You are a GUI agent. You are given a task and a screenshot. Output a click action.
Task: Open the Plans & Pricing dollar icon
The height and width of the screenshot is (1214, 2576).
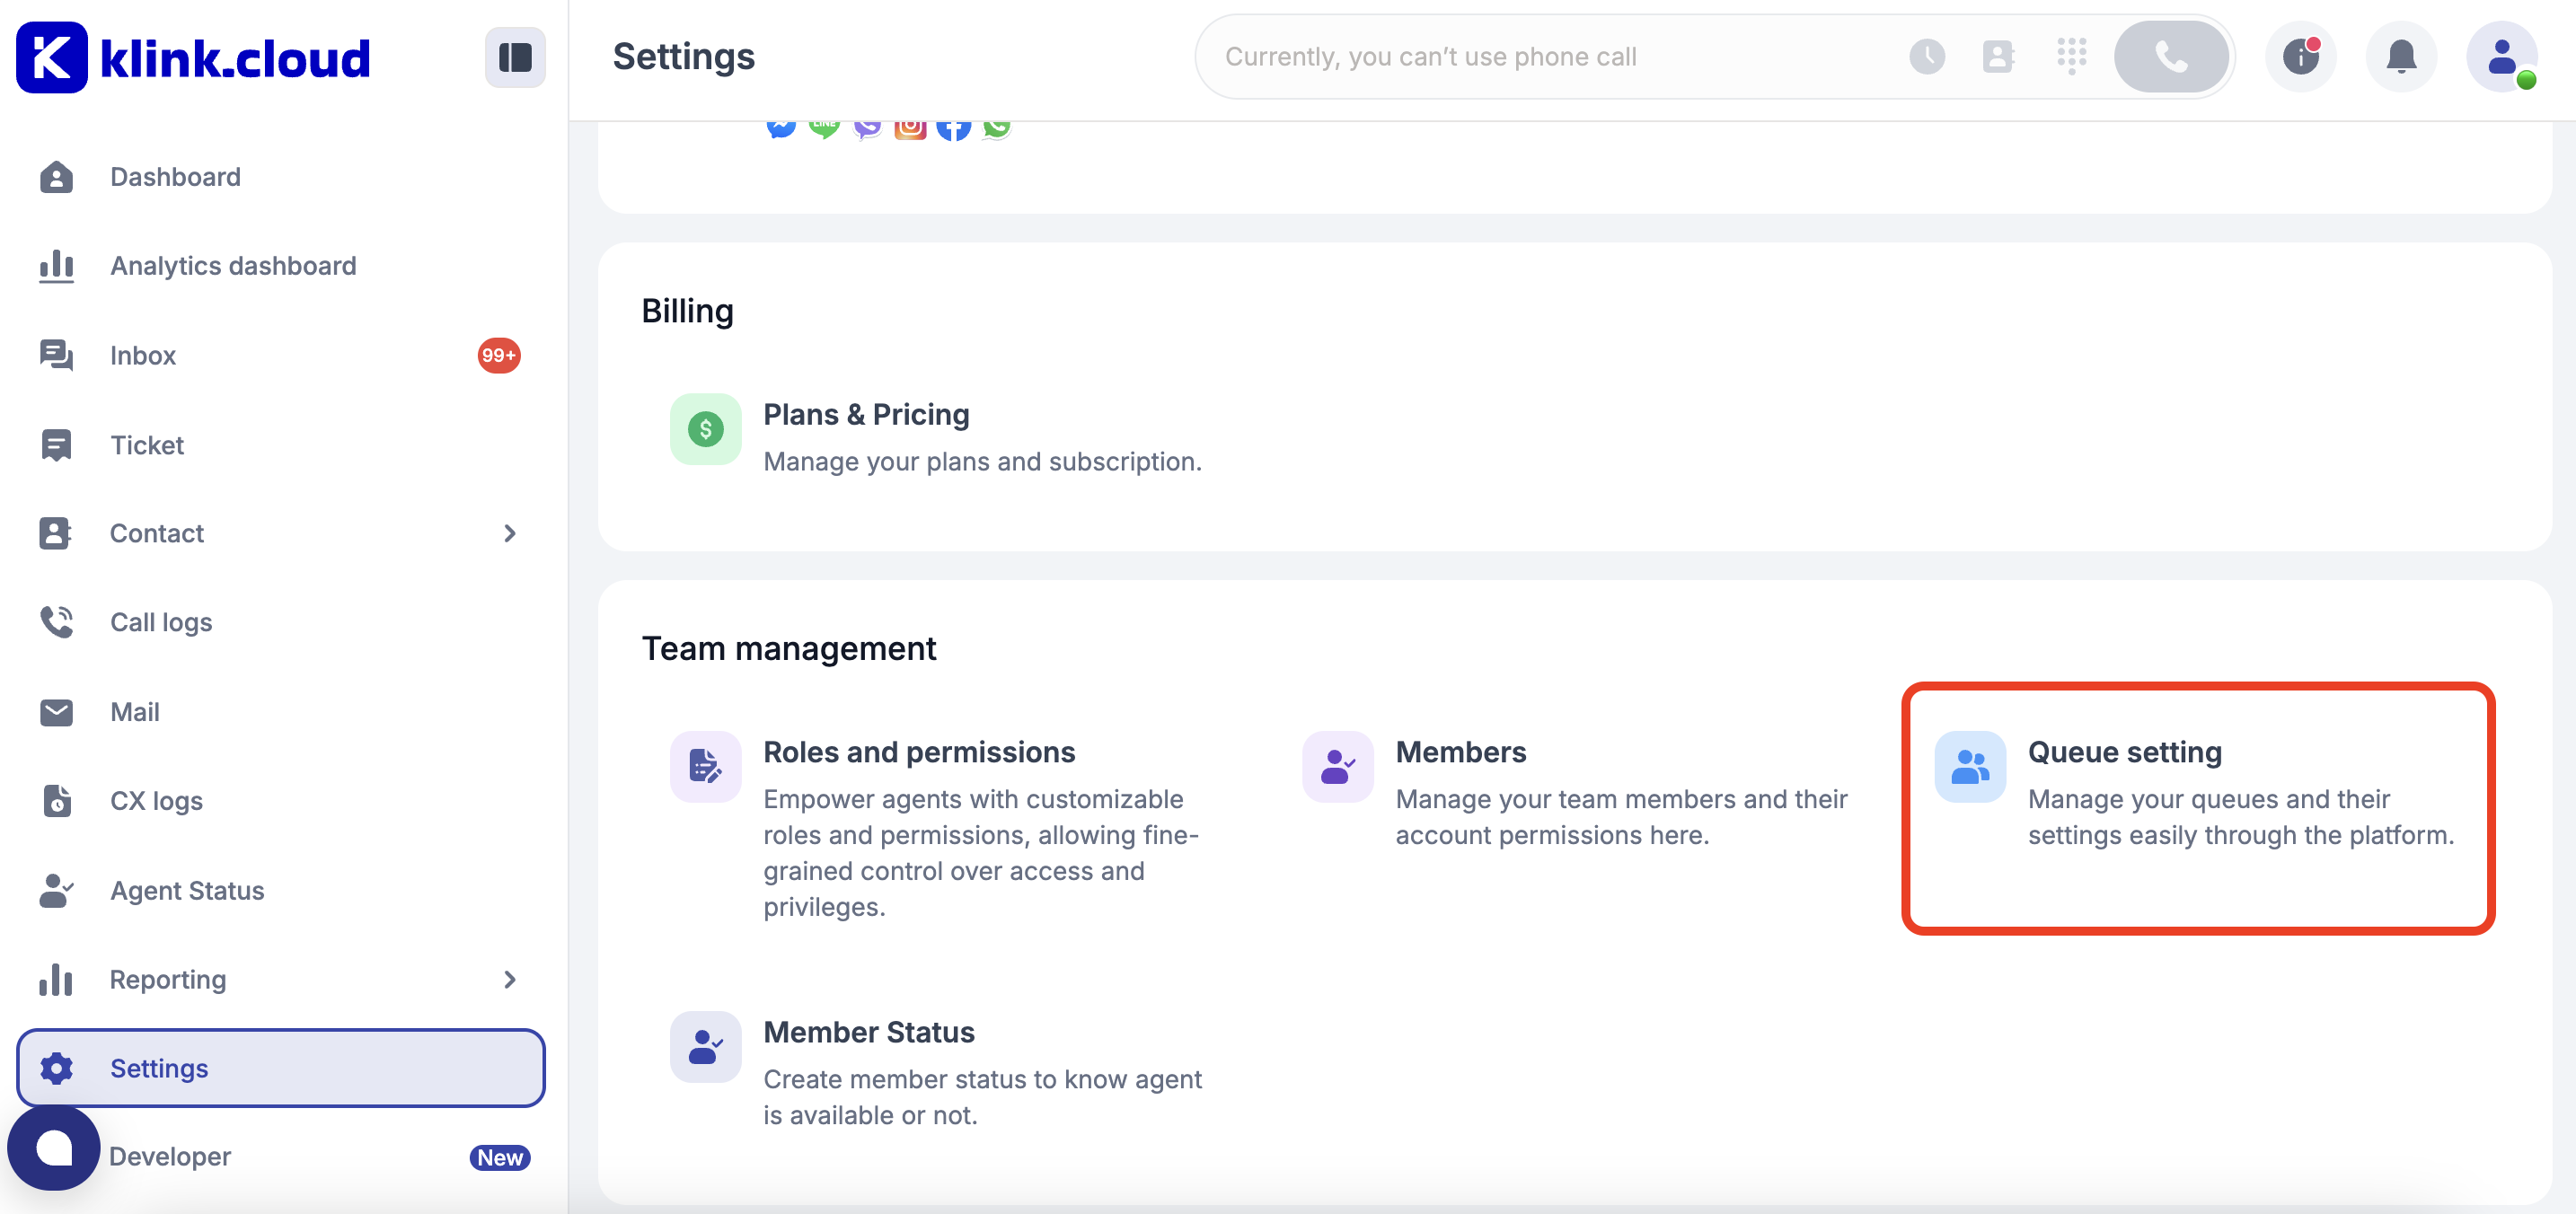click(x=705, y=429)
